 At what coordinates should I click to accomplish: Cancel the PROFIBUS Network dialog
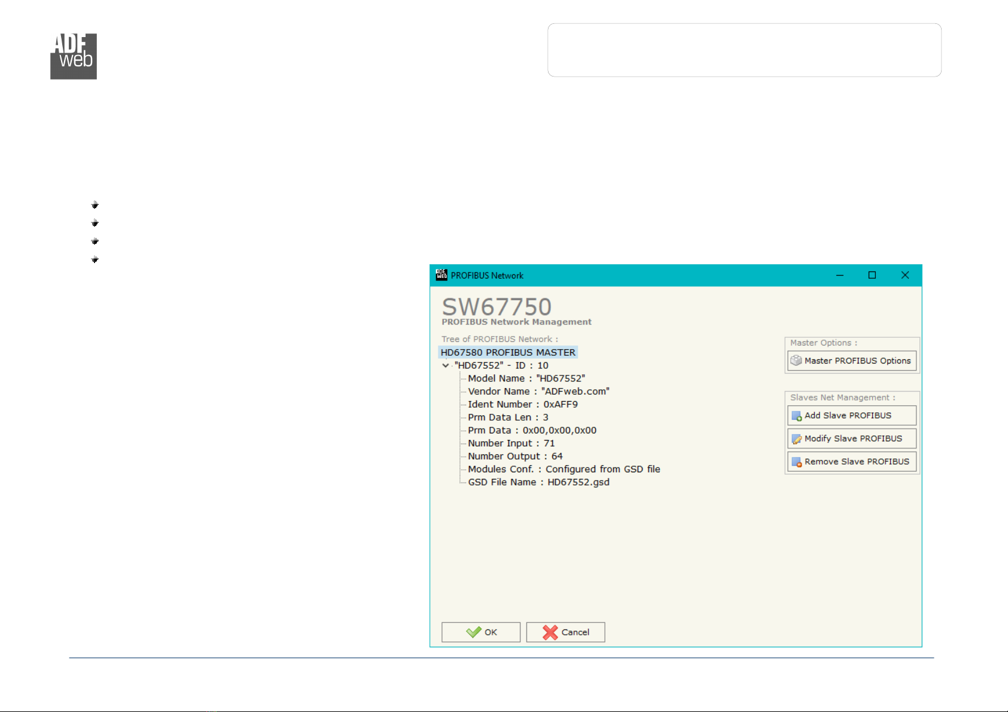click(565, 632)
